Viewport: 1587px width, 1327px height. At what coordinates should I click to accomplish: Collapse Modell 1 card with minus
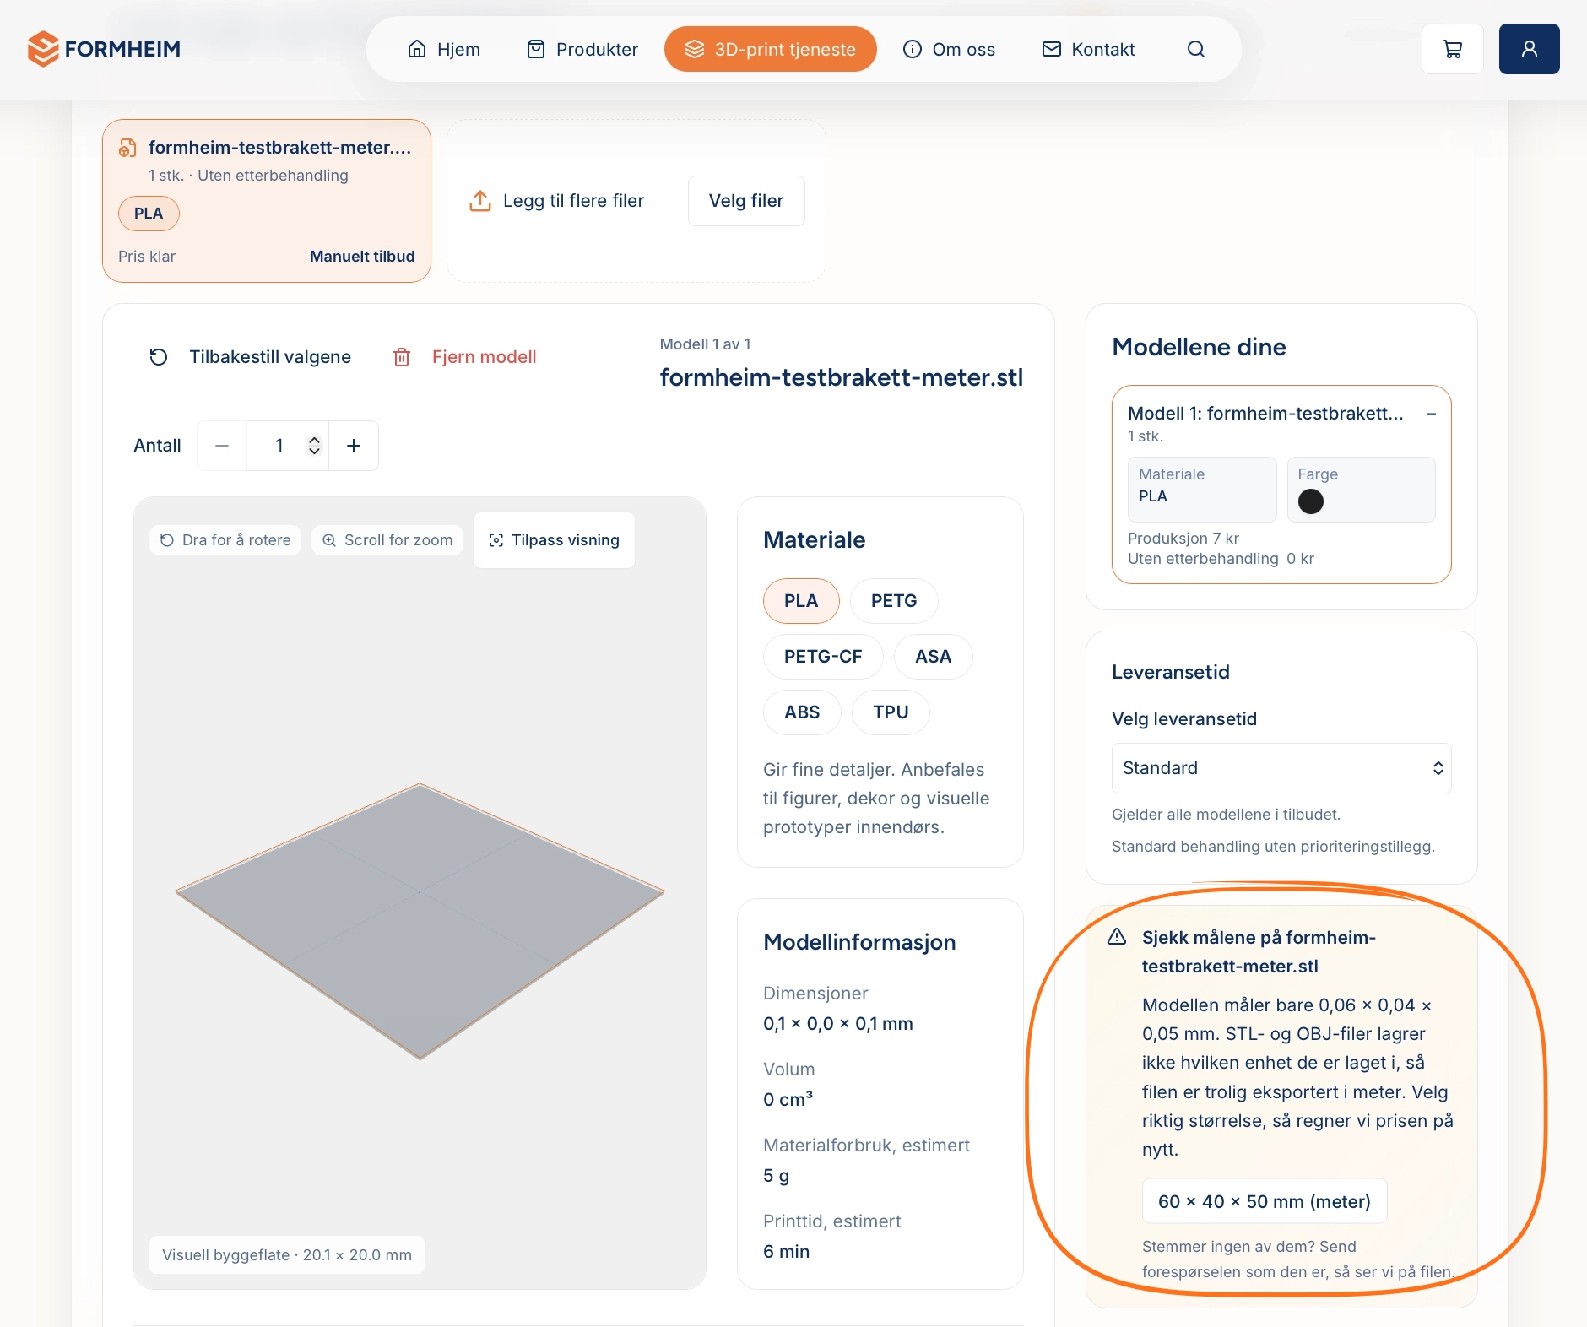1432,414
